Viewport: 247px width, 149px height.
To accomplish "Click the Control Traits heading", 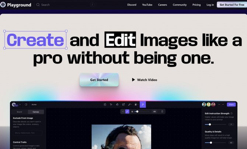I will pos(20,142).
